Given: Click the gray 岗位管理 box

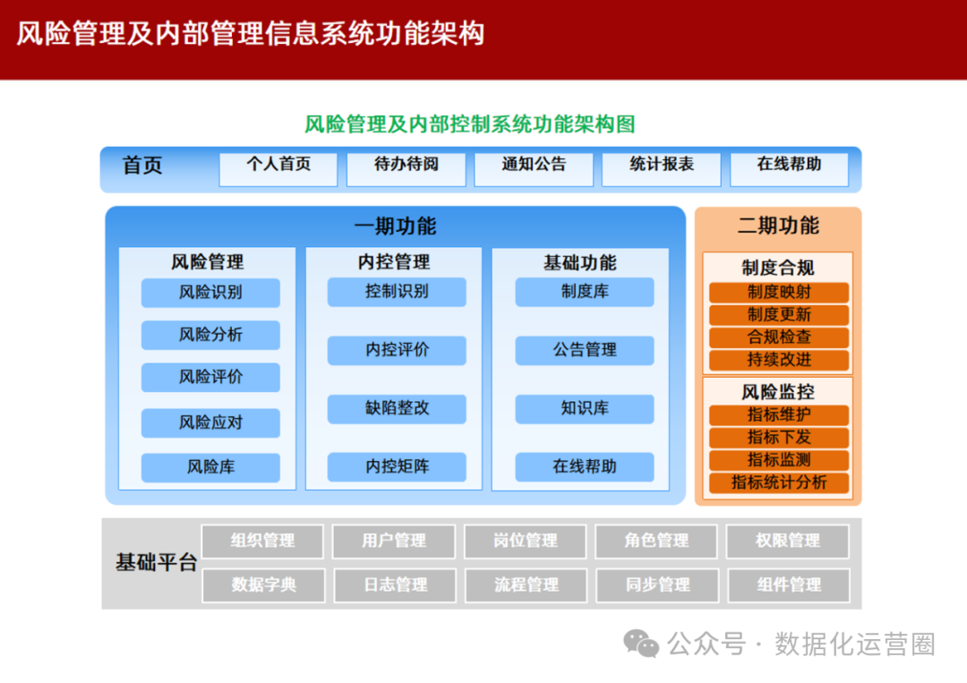Looking at the screenshot, I should point(526,542).
